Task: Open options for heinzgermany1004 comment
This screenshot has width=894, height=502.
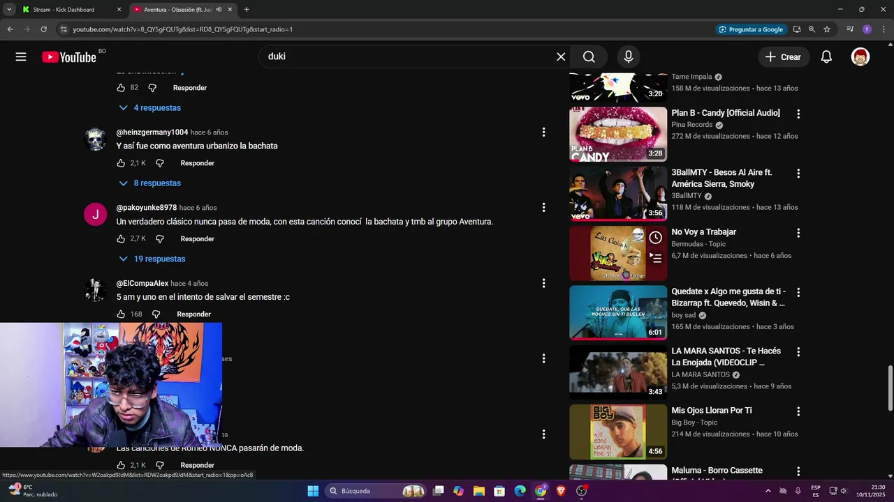Action: click(543, 132)
